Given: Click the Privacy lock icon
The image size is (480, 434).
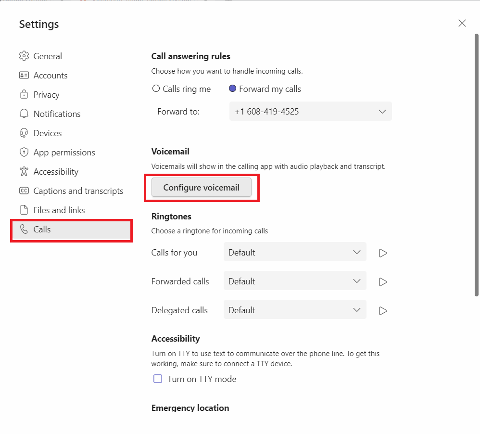Looking at the screenshot, I should [x=24, y=94].
